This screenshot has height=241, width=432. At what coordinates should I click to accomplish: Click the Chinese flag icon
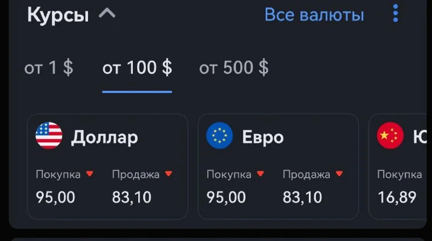click(x=390, y=136)
